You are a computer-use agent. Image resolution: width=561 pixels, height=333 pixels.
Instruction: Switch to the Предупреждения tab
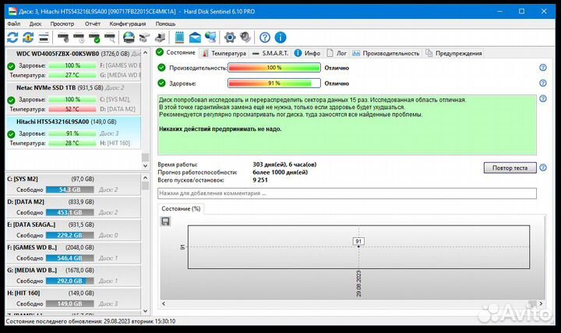tap(453, 53)
